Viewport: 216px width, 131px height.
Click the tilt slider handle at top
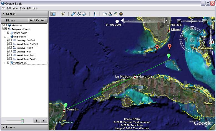(192, 21)
